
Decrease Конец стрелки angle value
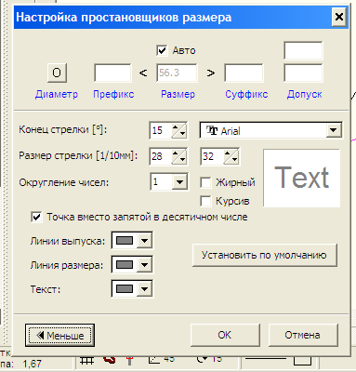coord(182,134)
